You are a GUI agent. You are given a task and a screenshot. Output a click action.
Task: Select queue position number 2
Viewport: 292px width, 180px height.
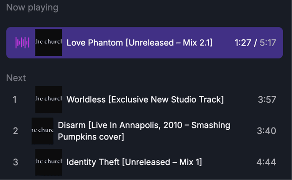point(15,131)
